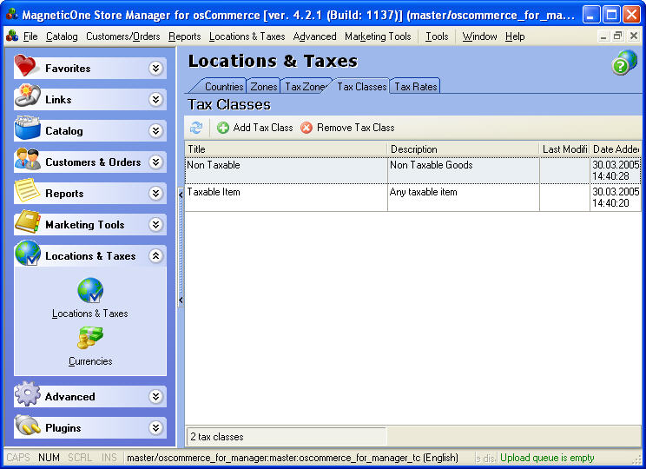Open the Marketing Tools menu
646x469 pixels.
point(378,36)
